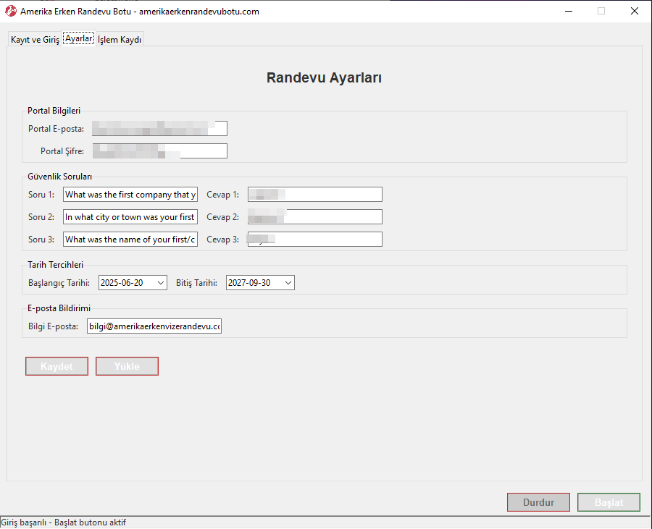Minimize the application window
Screen dimensions: 652x529
567,12
